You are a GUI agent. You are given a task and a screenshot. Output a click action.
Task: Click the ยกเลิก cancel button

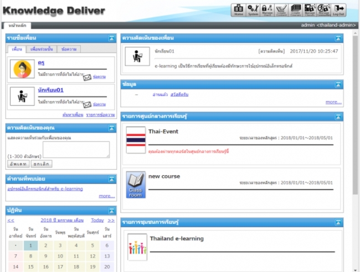tap(42, 164)
